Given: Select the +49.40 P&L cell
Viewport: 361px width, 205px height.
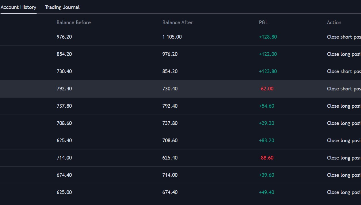Looking at the screenshot, I should [267, 192].
